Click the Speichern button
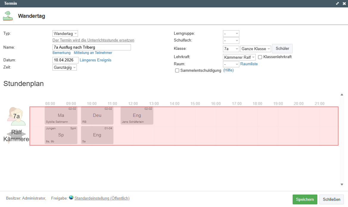 [305, 200]
